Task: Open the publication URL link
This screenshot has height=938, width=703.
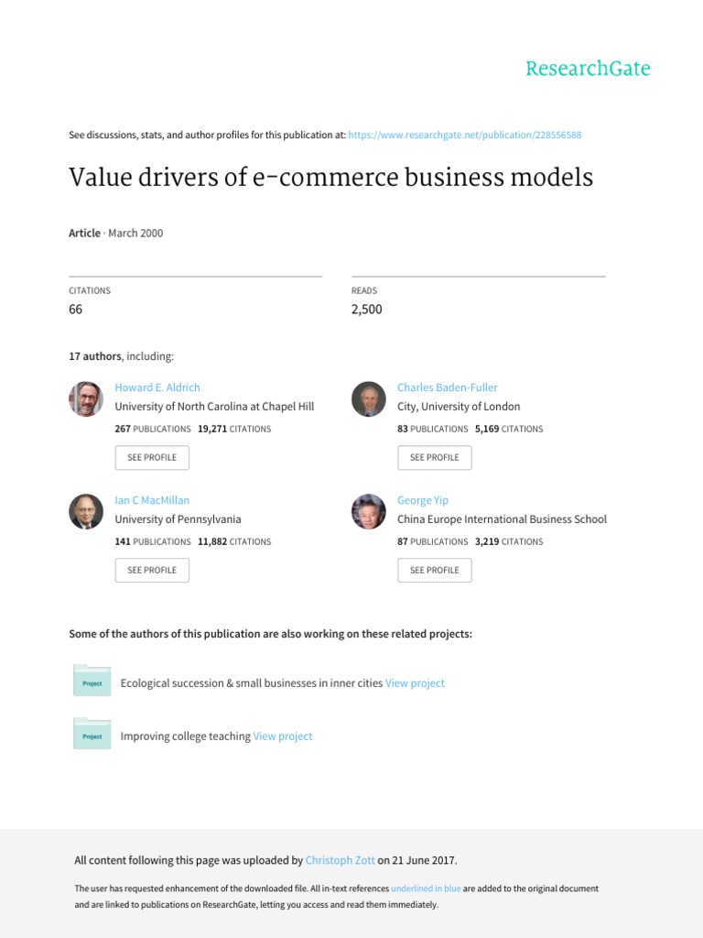Action: (465, 135)
